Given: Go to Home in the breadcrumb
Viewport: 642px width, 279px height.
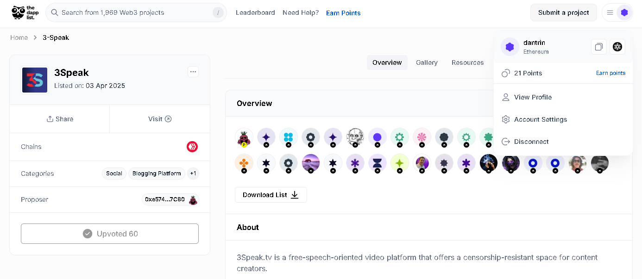Looking at the screenshot, I should tap(19, 37).
